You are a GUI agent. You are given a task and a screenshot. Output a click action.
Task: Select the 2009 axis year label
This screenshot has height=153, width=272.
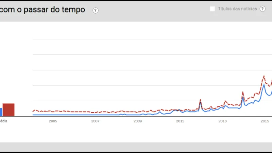137,121
